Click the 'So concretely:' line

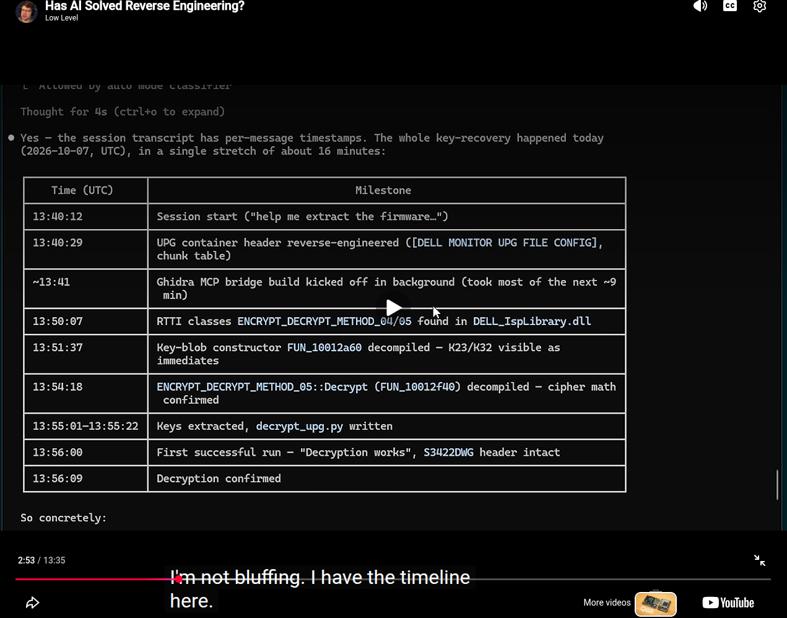pyautogui.click(x=63, y=518)
